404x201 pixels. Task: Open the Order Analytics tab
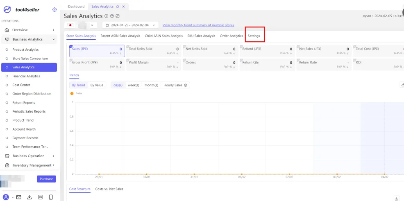click(232, 36)
